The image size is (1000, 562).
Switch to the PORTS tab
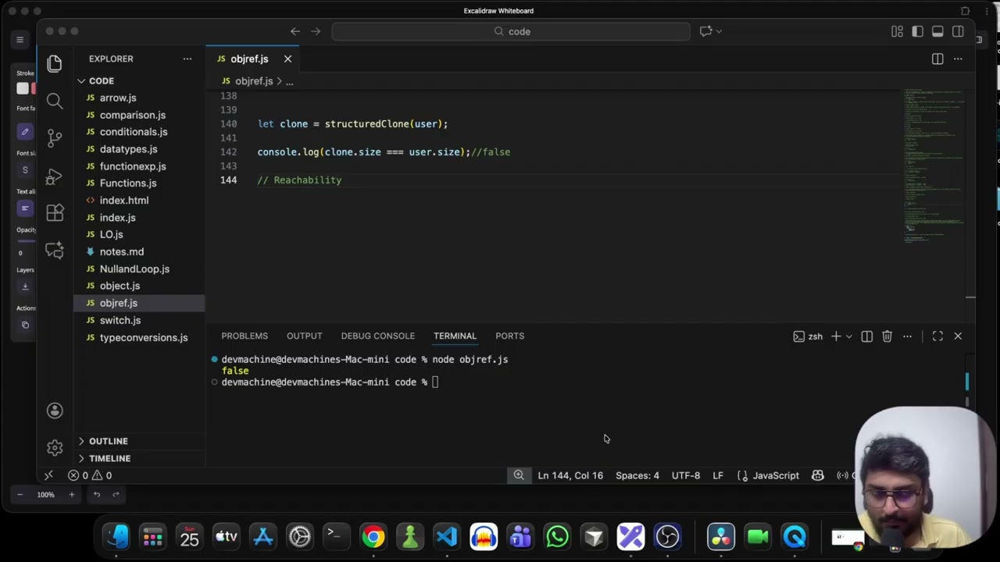click(x=509, y=336)
